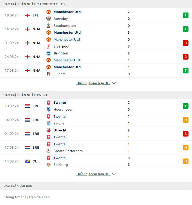Click the Brighton club crest icon

click(x=49, y=53)
